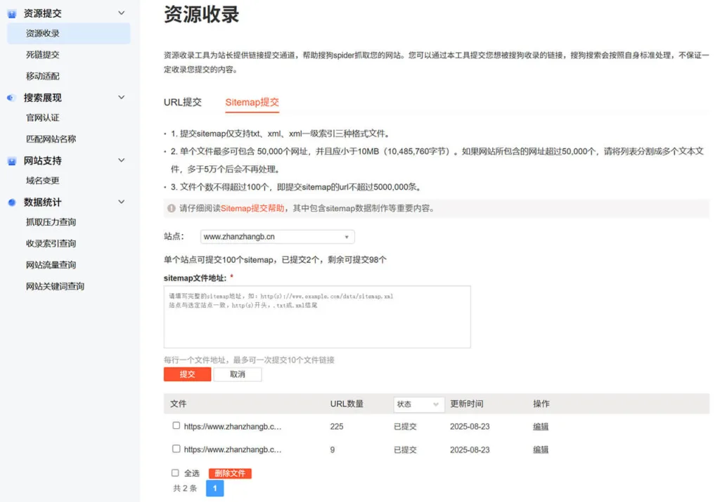Image resolution: width=720 pixels, height=502 pixels.
Task: Click the 资源提交 section icon
Action: pyautogui.click(x=11, y=13)
